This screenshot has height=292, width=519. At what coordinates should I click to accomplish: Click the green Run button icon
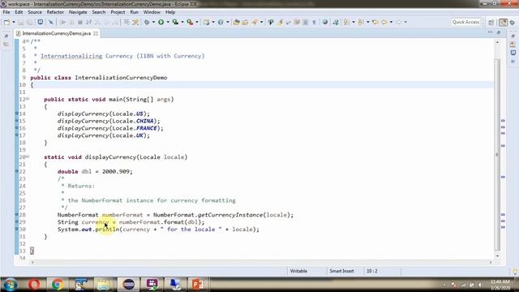pos(161,22)
